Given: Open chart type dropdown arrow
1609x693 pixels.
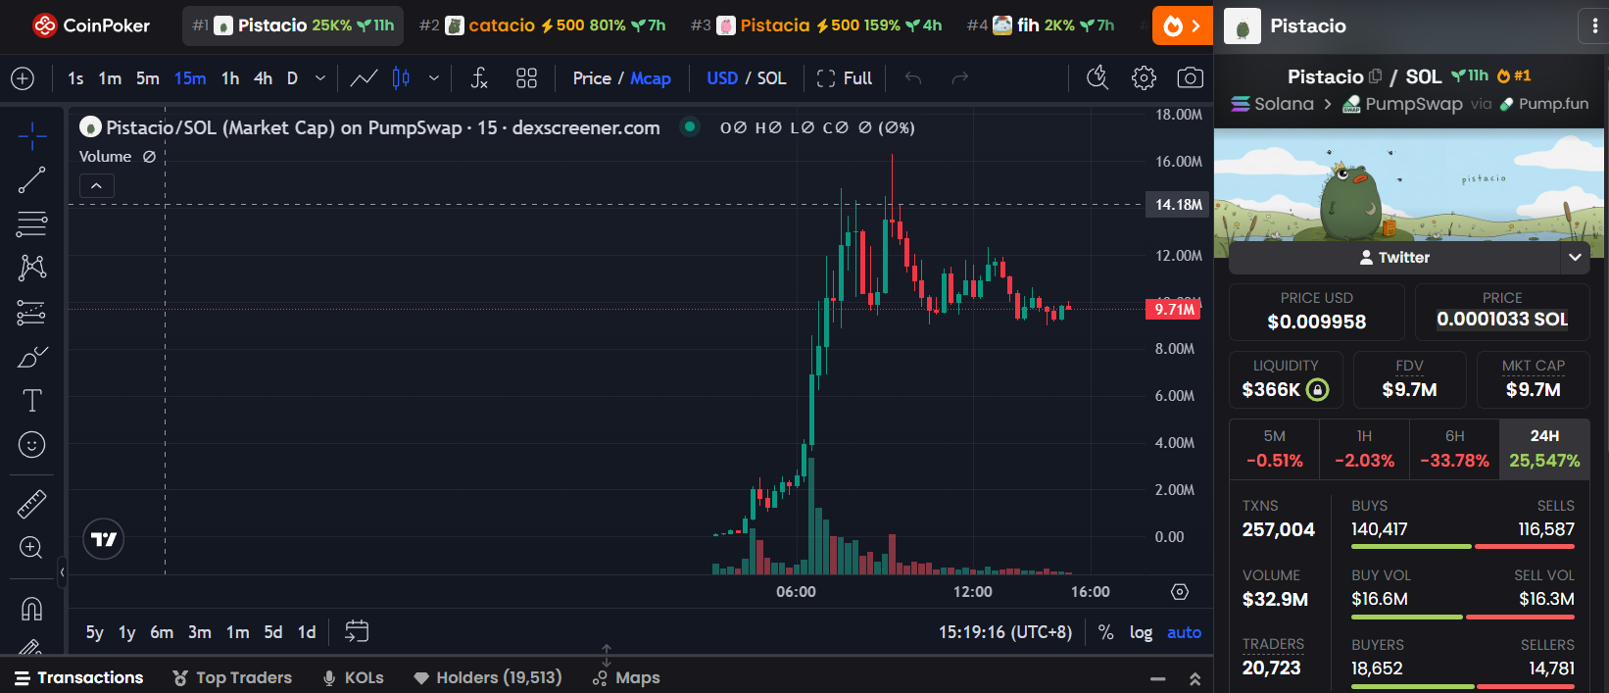Looking at the screenshot, I should pyautogui.click(x=434, y=78).
